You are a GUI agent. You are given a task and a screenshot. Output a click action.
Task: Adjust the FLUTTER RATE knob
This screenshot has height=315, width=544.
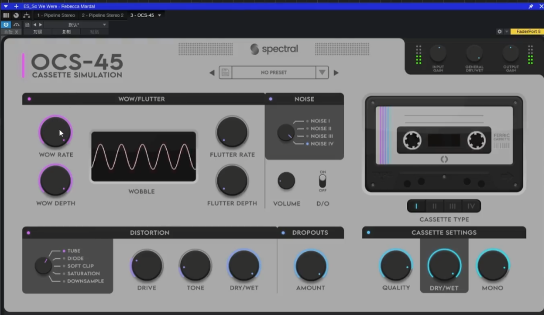(232, 132)
